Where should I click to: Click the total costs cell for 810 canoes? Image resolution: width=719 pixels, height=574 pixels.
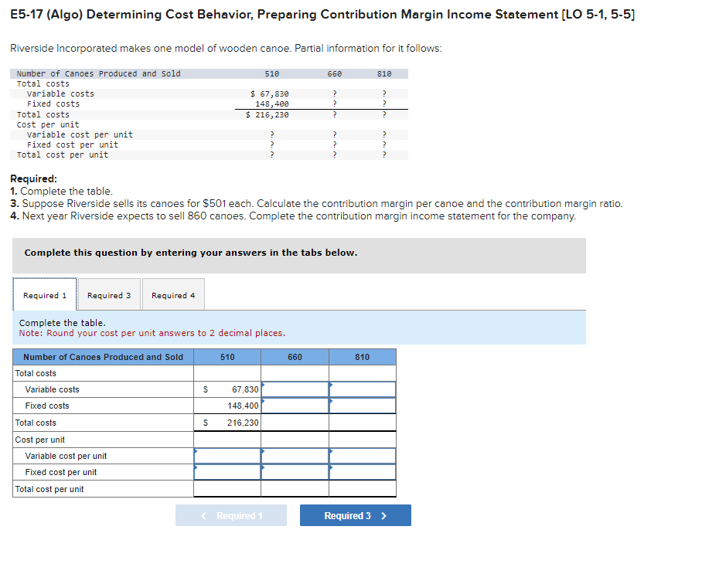pyautogui.click(x=363, y=422)
